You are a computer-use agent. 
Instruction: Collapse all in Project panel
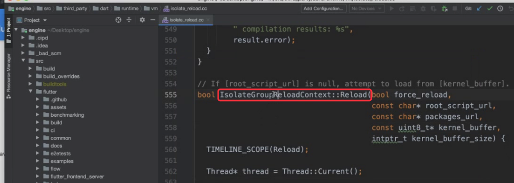coord(129,20)
